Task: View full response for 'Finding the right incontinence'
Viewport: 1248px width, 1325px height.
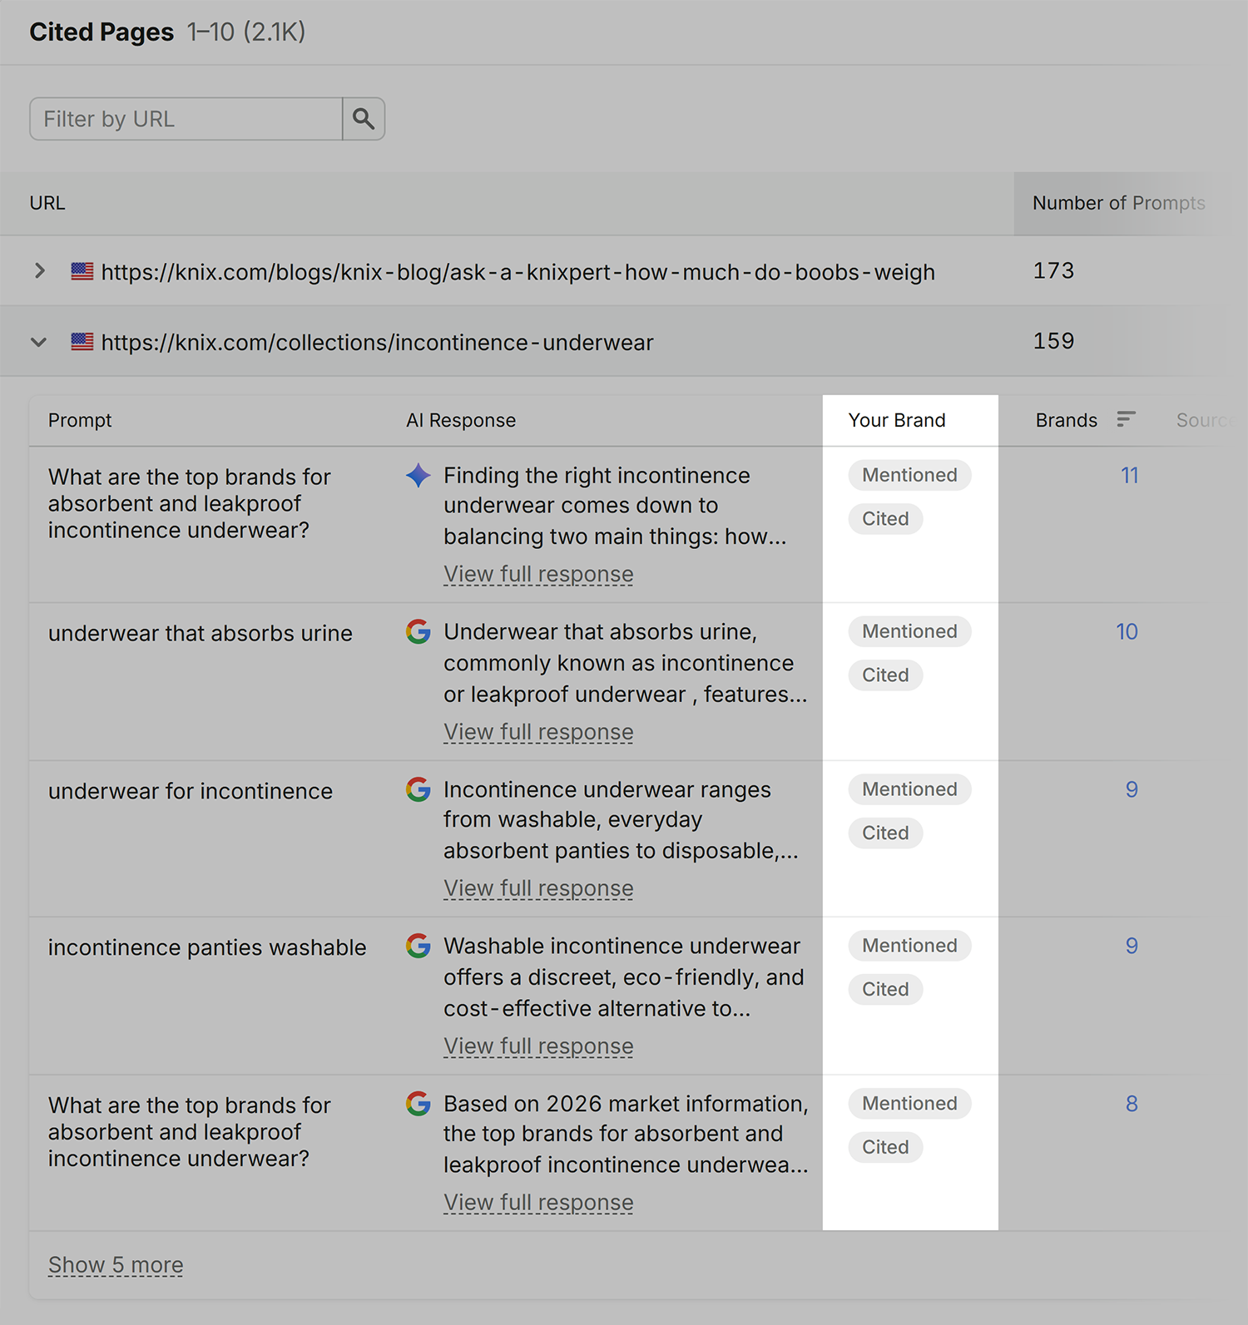Action: [x=538, y=574]
